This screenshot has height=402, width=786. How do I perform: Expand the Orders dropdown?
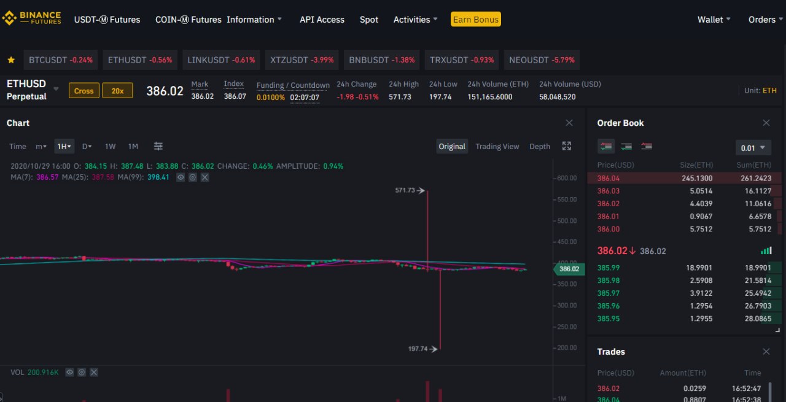pyautogui.click(x=766, y=20)
